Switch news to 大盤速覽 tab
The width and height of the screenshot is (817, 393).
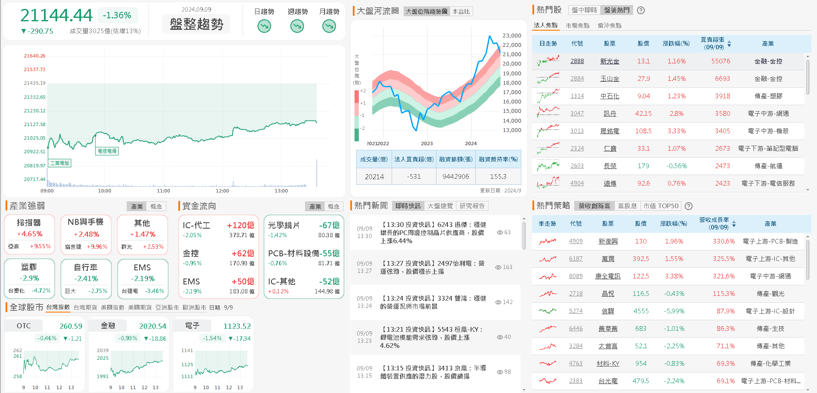440,206
